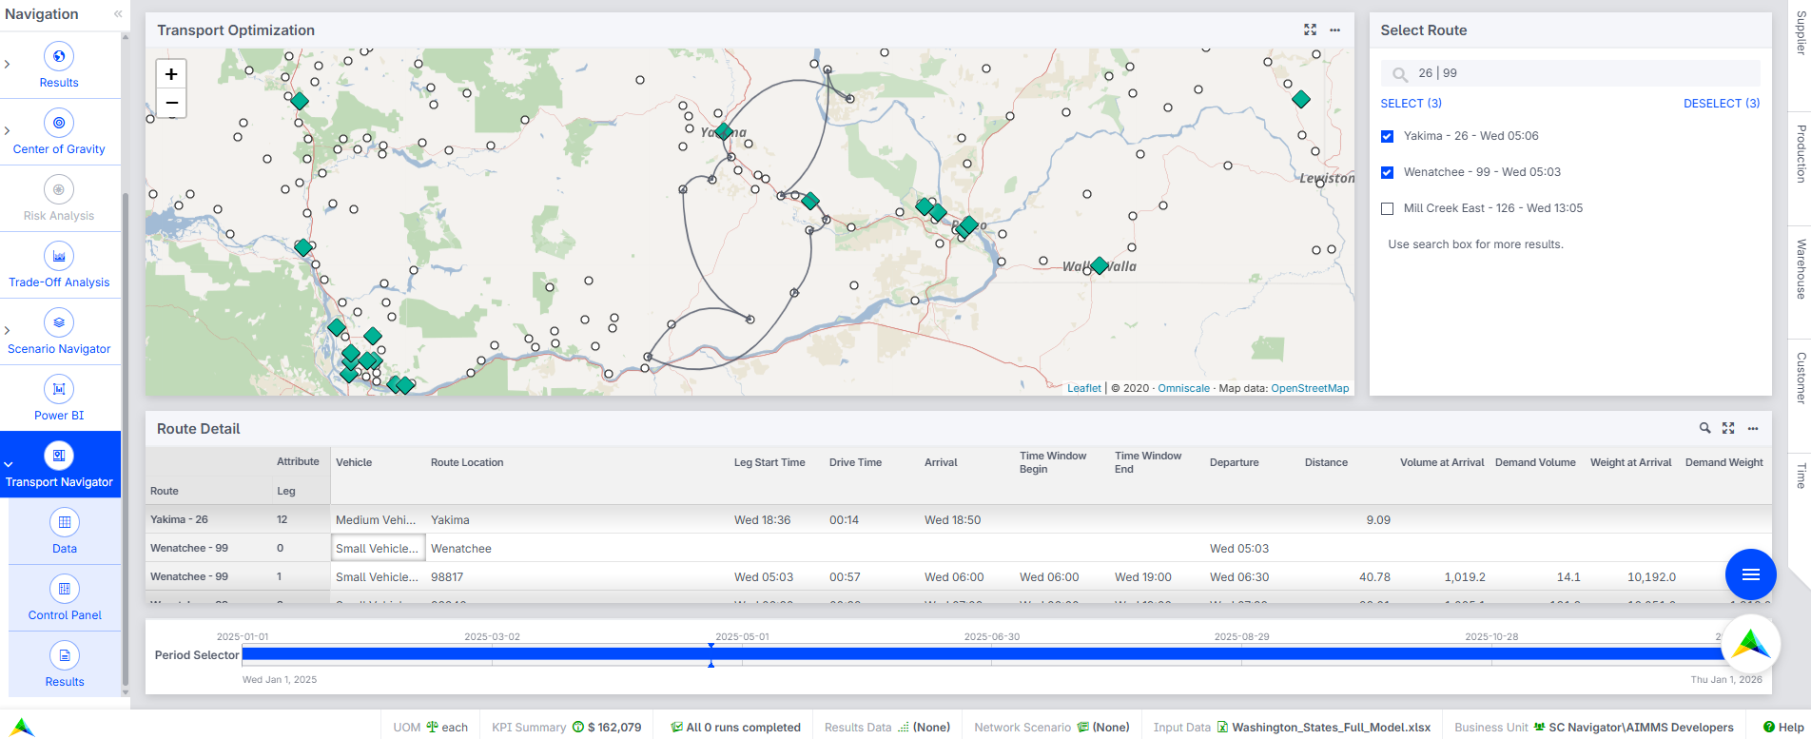
Task: Open Trade-Off Analysis page
Action: 59,265
